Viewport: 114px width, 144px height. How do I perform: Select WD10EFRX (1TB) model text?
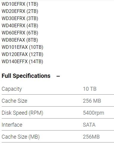pyautogui.click(x=20, y=4)
